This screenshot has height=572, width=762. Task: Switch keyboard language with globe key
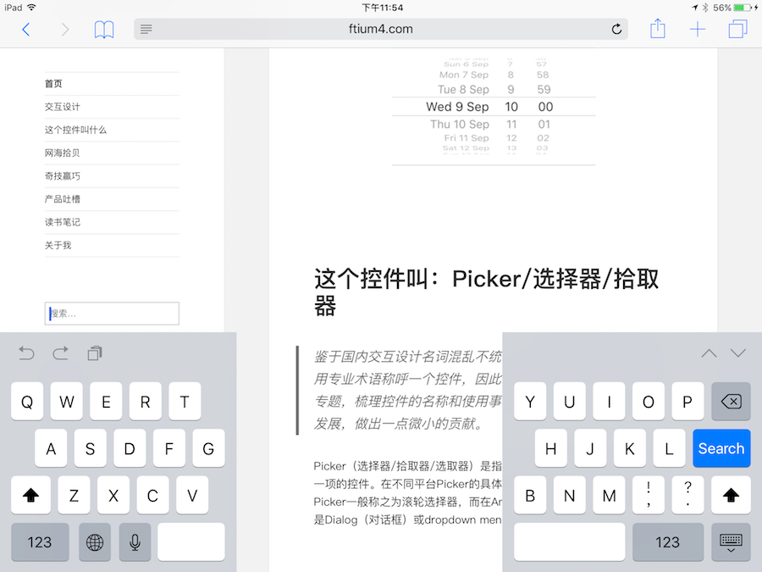click(95, 541)
